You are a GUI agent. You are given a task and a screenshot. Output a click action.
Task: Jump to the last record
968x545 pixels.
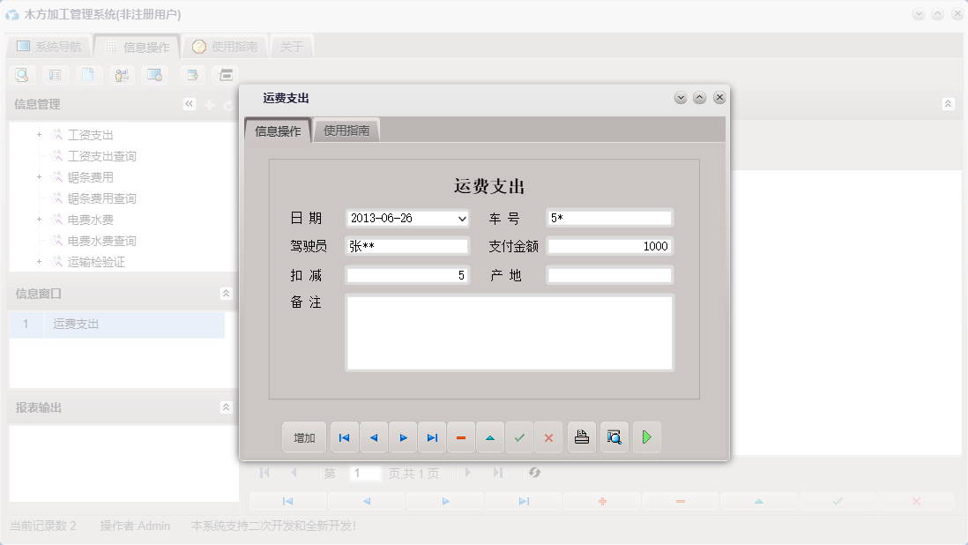coord(431,437)
